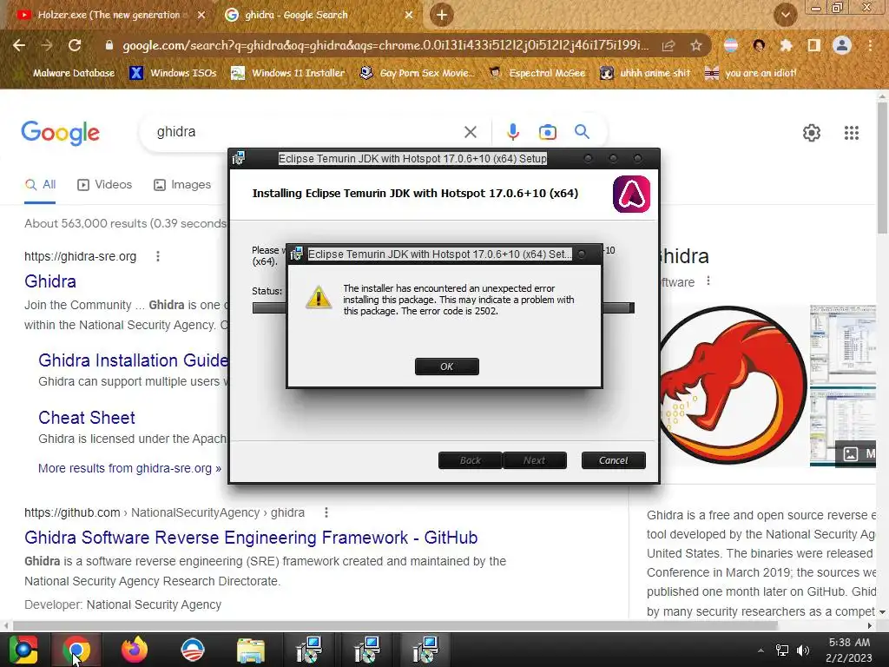Select first installer icon in taskbar

coord(309,650)
